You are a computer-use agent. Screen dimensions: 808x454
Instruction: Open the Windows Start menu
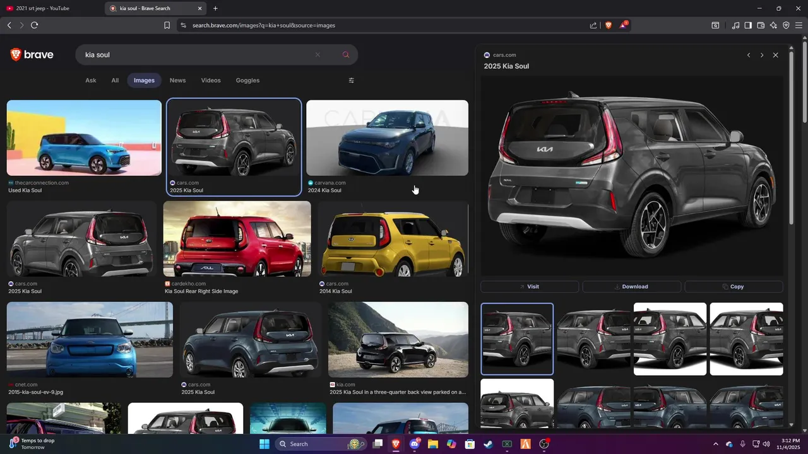(264, 444)
